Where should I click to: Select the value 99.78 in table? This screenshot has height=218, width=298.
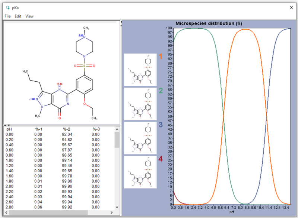67,176
